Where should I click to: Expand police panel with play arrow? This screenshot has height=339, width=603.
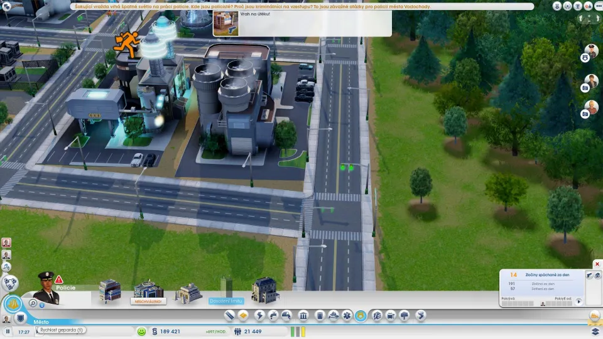click(x=579, y=302)
